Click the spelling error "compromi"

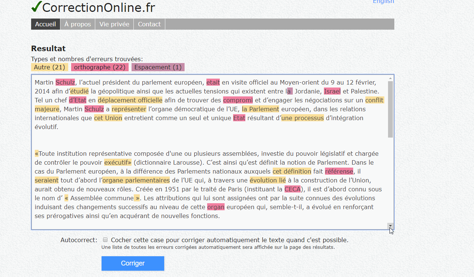click(238, 100)
